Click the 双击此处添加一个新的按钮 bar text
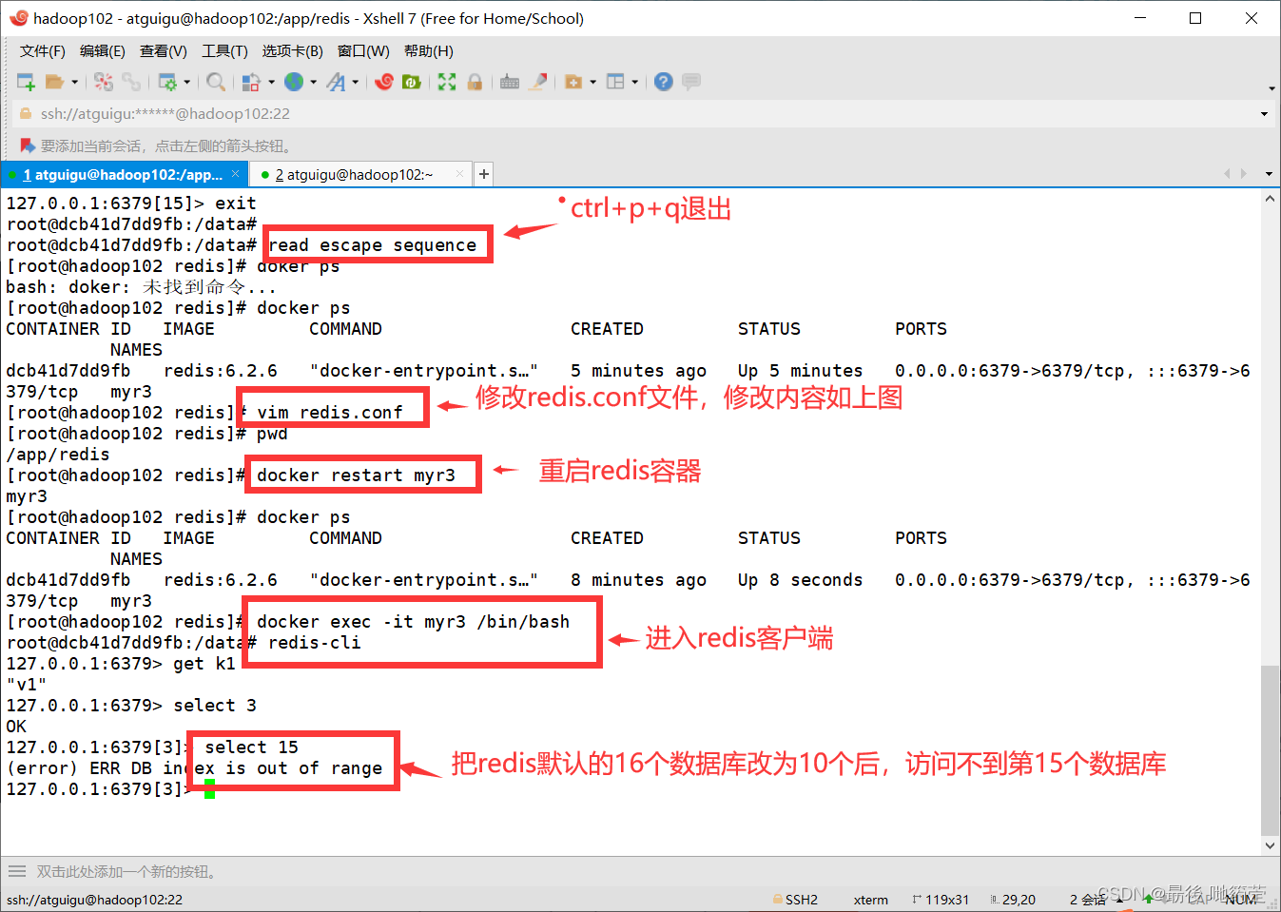Viewport: 1281px width, 912px height. click(x=128, y=872)
